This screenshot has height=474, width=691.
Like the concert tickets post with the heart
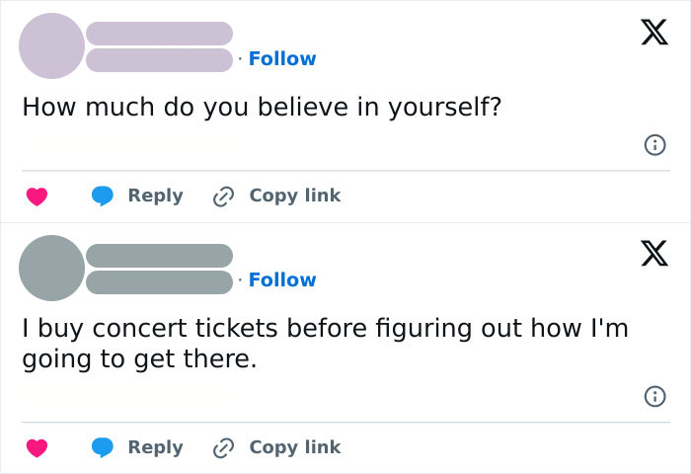[x=37, y=448]
